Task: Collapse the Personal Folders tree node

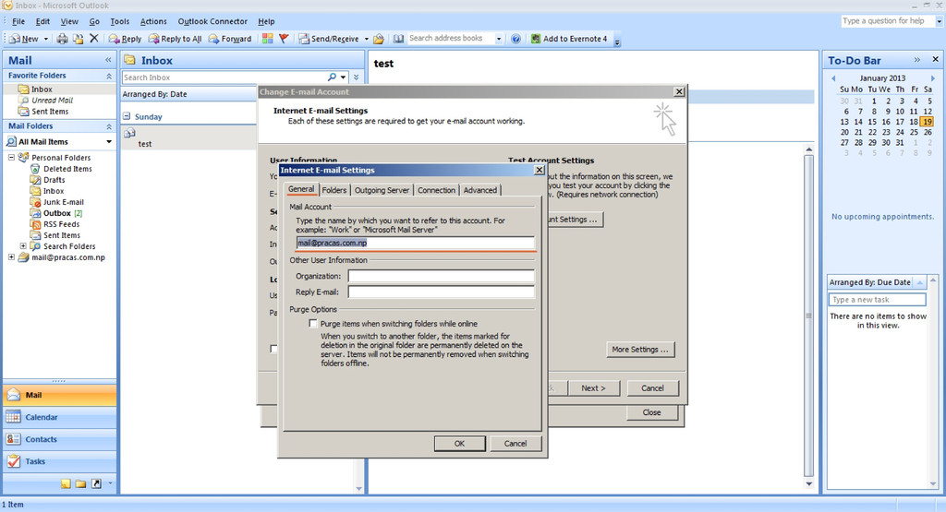Action: 11,157
